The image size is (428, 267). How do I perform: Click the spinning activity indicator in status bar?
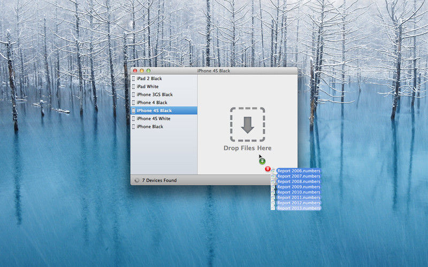136,180
